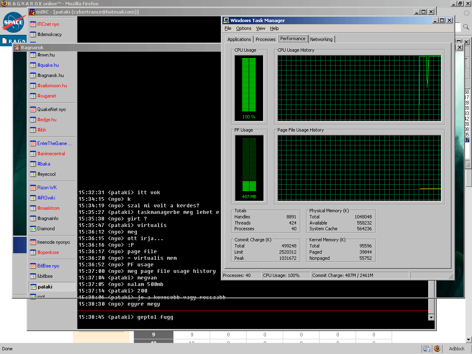
Task: Select the #animecentral channel icon
Action: coord(33,154)
